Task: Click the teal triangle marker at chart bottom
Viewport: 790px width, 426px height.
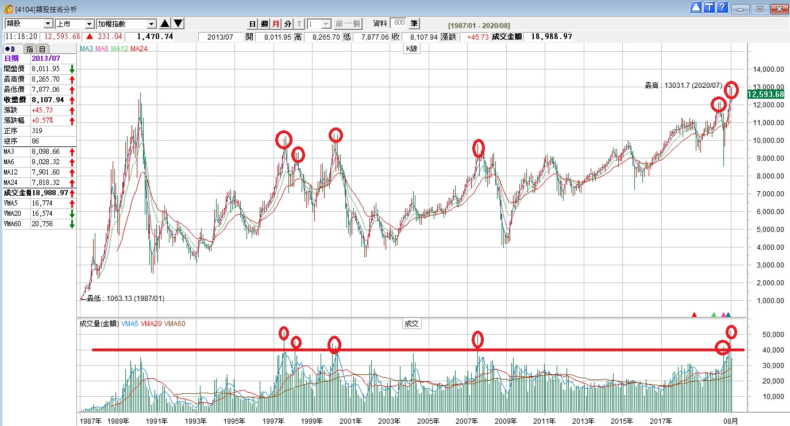Action: tap(728, 315)
